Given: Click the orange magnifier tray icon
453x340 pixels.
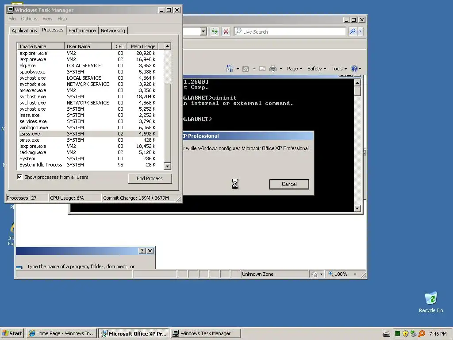Looking at the screenshot, I should coord(422,334).
